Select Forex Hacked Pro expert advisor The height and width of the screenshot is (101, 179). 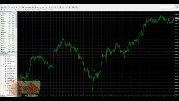pos(11,67)
